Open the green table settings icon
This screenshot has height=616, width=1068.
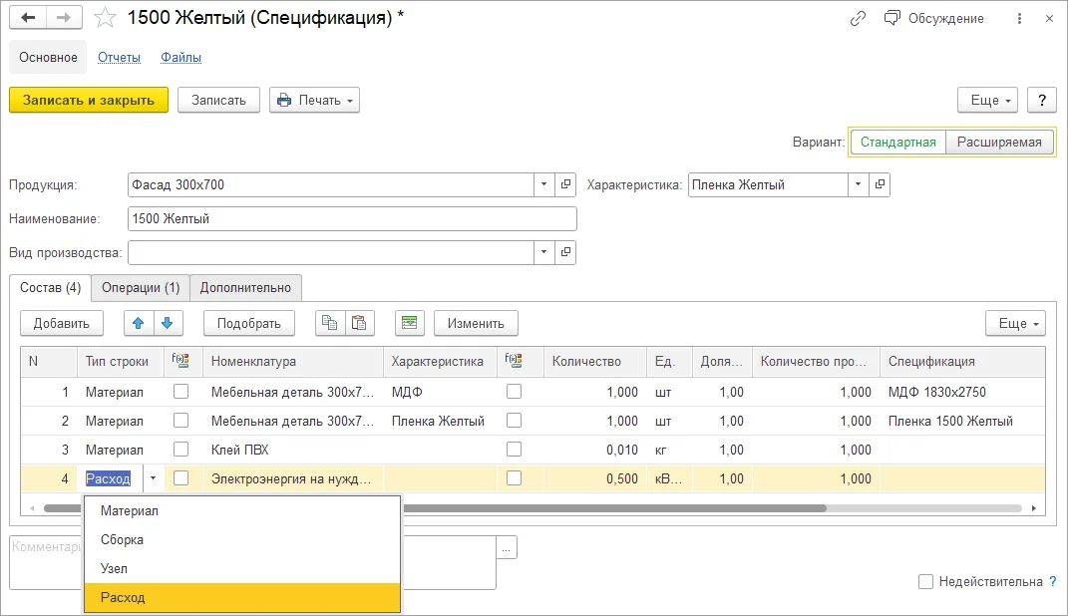coord(410,323)
